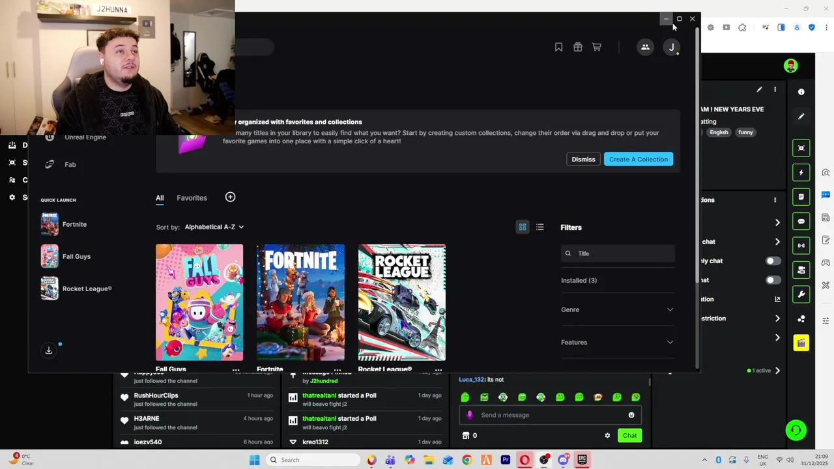Open the emote picker smiley in chat box

pos(631,415)
